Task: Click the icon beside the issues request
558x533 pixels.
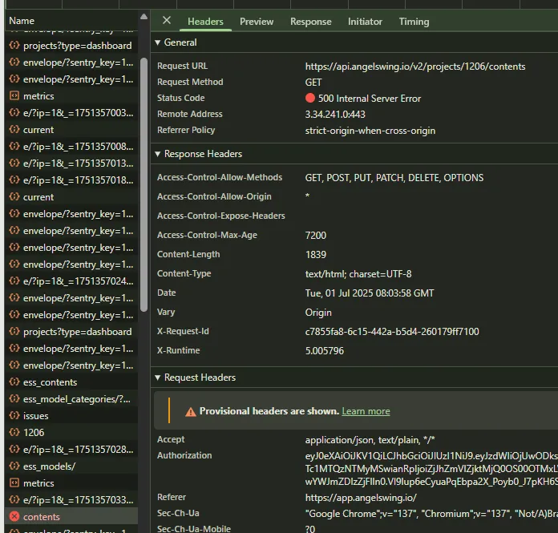Action: (14, 416)
